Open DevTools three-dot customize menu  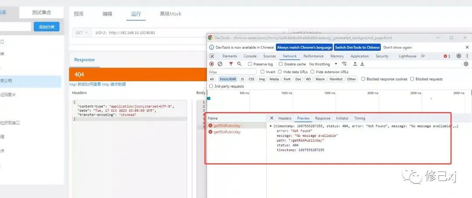467,56
